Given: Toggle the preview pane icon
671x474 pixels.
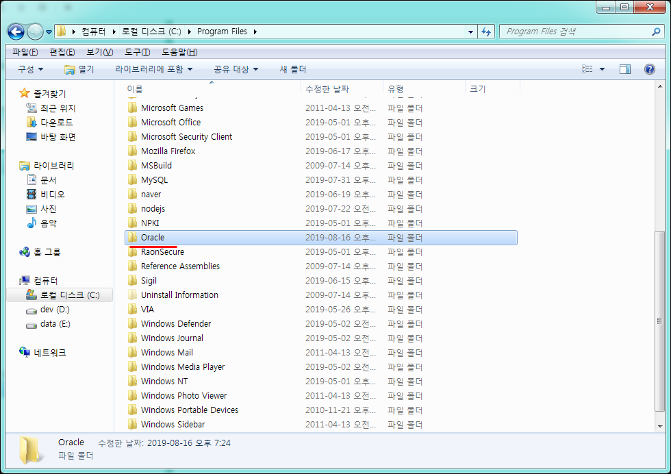Looking at the screenshot, I should (625, 69).
